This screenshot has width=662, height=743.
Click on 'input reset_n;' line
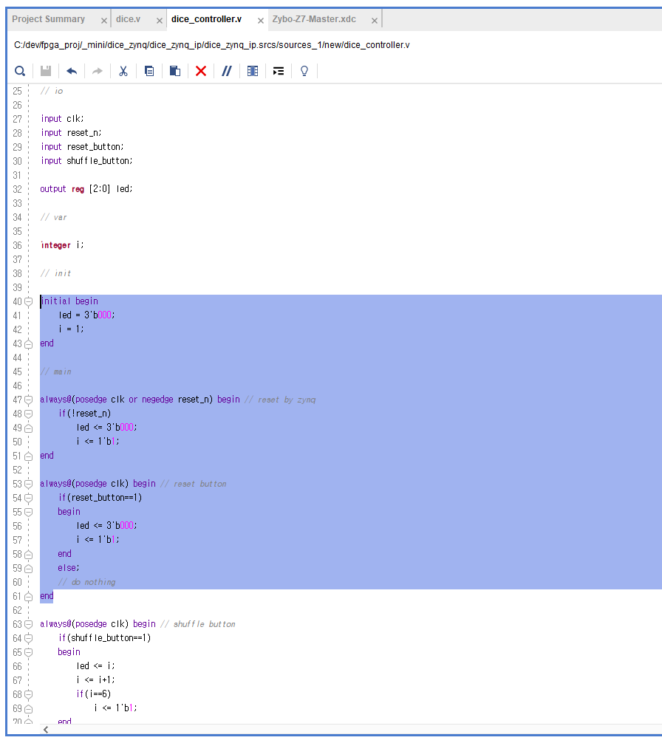tap(71, 133)
